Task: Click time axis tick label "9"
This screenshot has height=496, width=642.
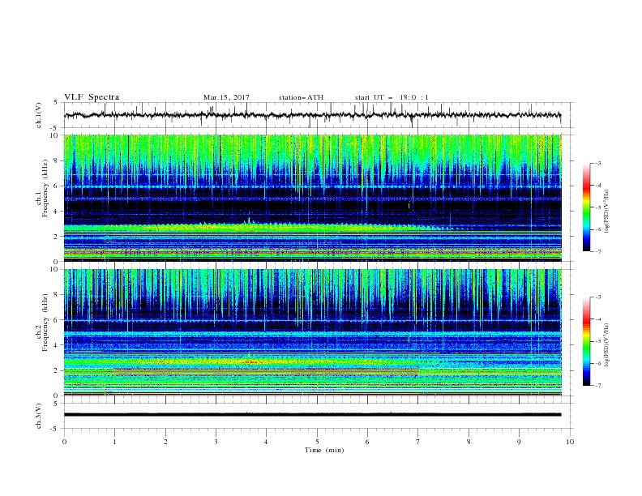Action: tap(519, 442)
